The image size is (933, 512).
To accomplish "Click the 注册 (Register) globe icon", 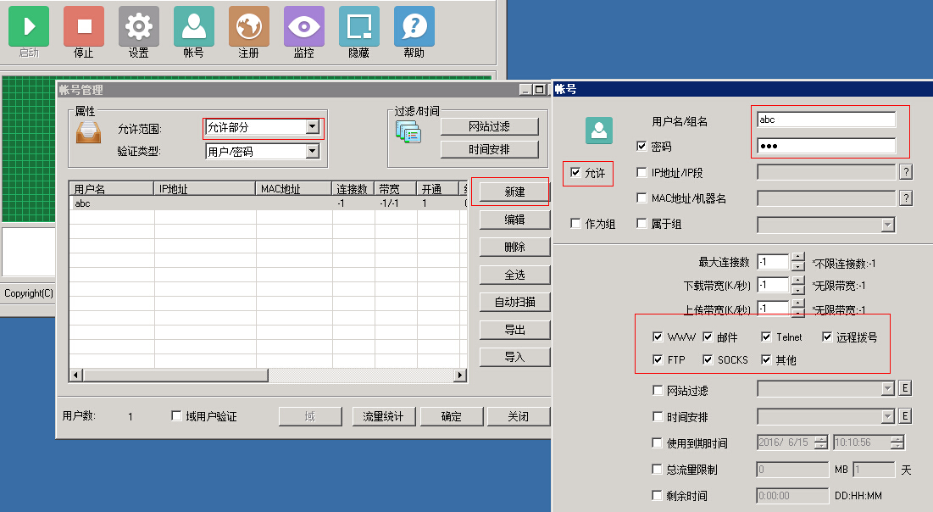I will pos(249,26).
